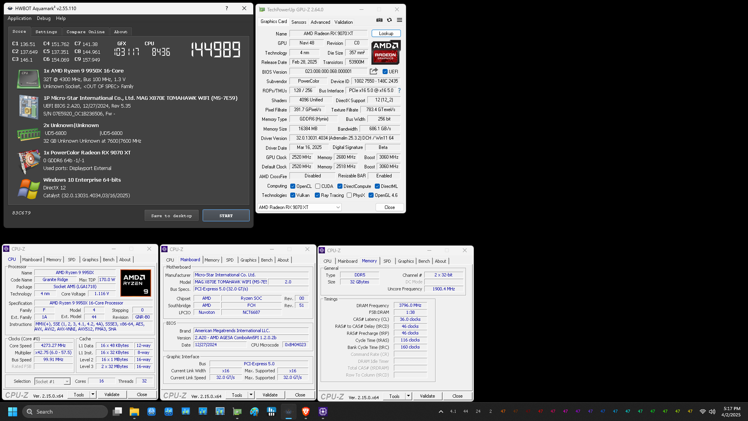
Task: Switch to Compare Online tab
Action: tap(85, 32)
